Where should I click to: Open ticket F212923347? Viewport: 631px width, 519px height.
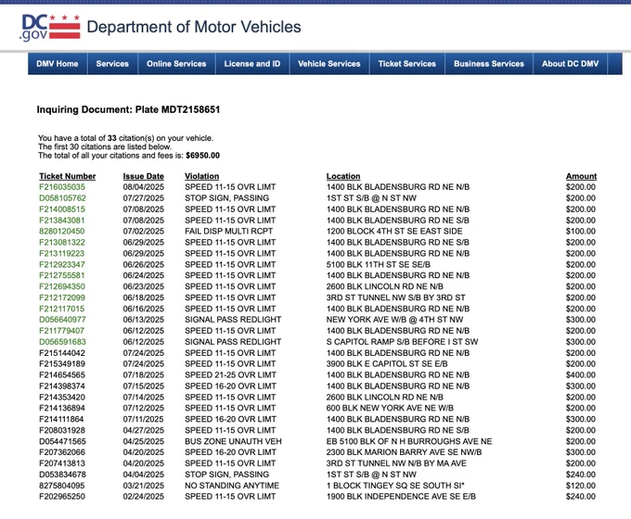click(62, 264)
